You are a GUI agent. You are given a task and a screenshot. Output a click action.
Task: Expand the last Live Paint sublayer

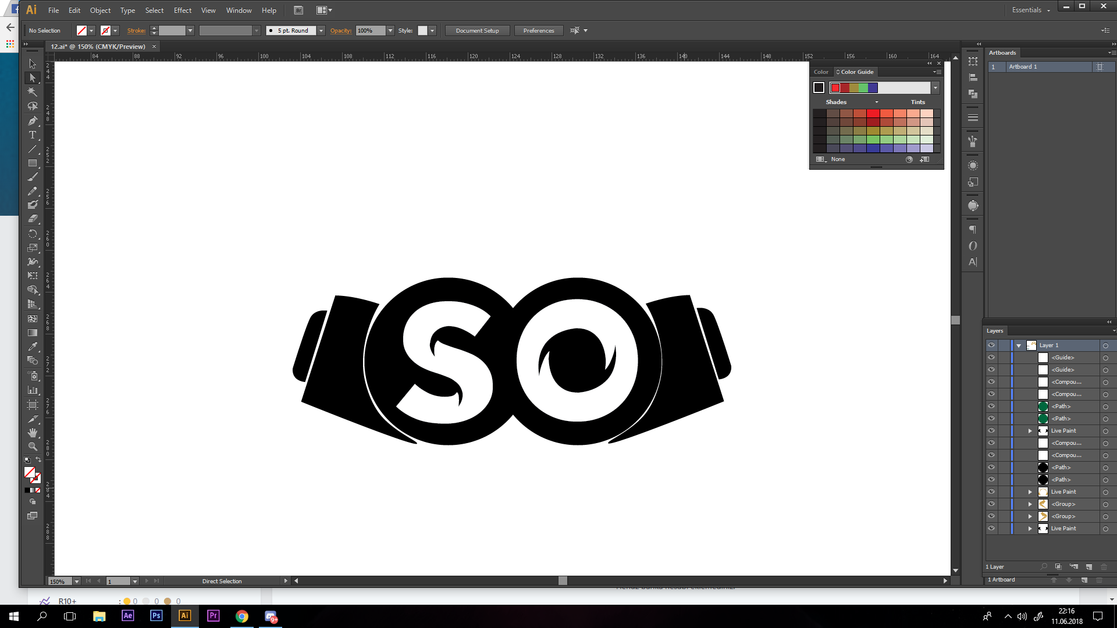point(1030,529)
